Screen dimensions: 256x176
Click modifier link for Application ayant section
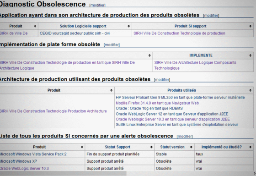coord(211,16)
